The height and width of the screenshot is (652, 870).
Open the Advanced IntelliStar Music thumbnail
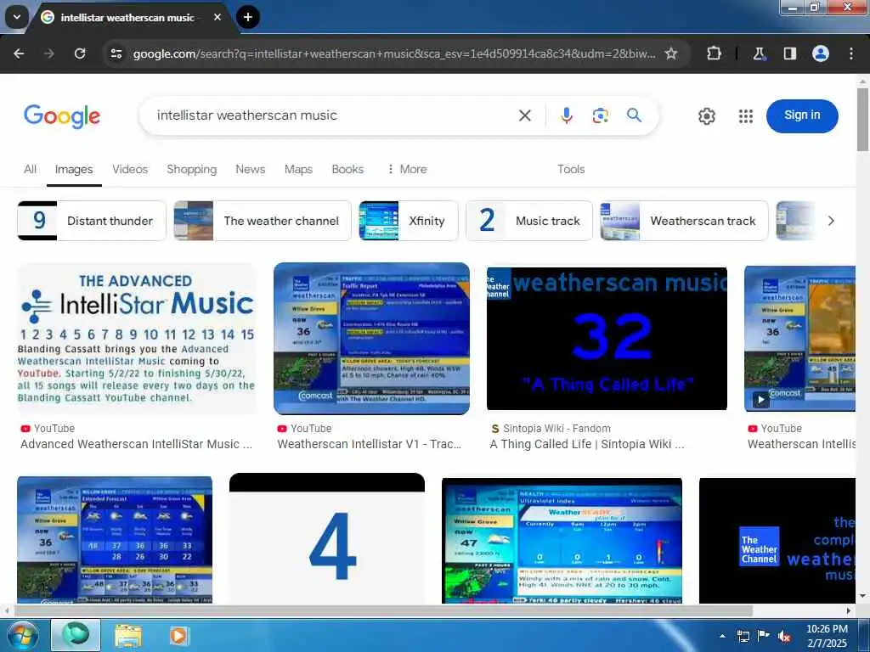[x=137, y=338]
